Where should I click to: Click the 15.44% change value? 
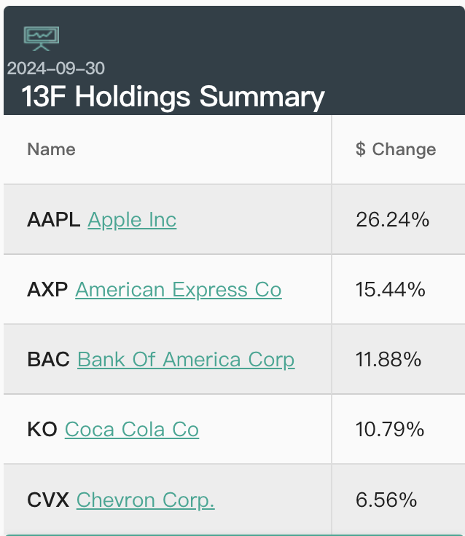pos(391,290)
